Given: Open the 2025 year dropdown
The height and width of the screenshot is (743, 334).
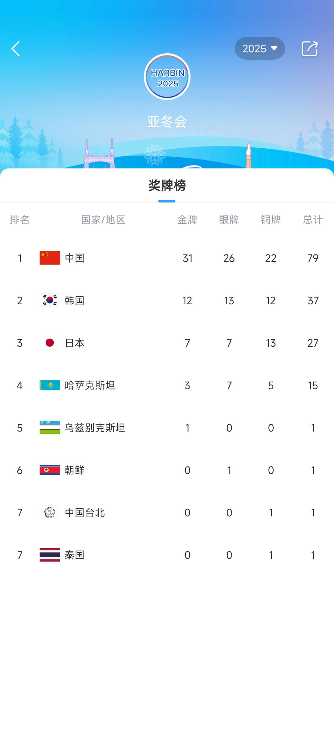Looking at the screenshot, I should (x=259, y=49).
